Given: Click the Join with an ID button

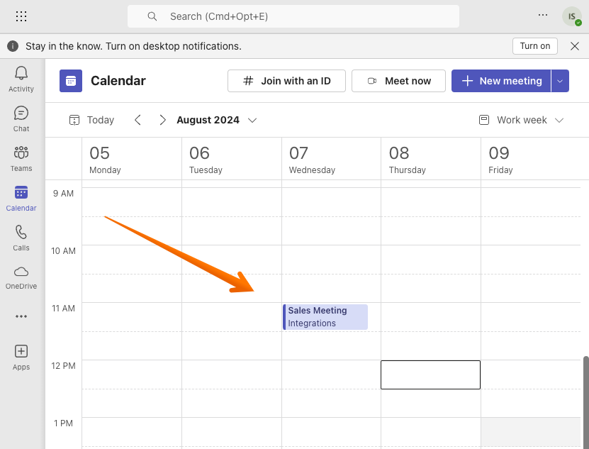Looking at the screenshot, I should coord(286,81).
